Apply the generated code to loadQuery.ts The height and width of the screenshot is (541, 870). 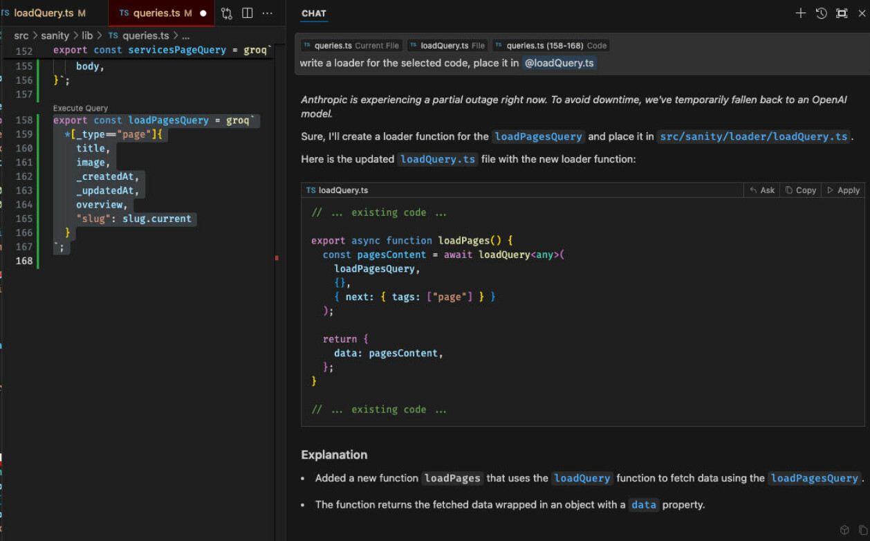[843, 190]
